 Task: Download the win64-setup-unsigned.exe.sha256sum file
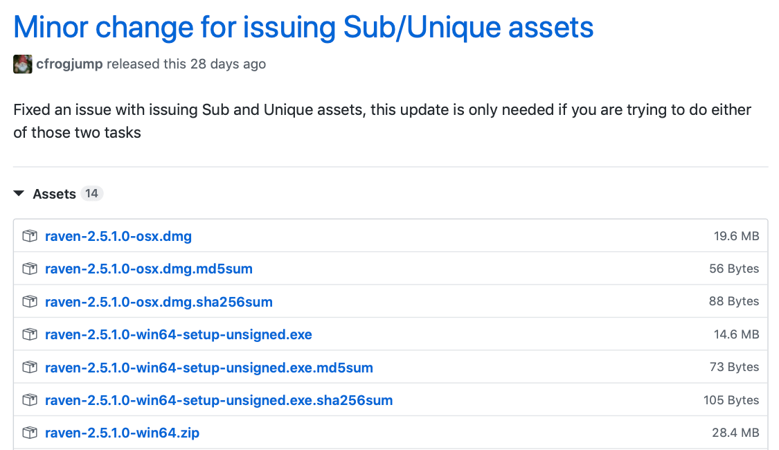click(x=218, y=400)
